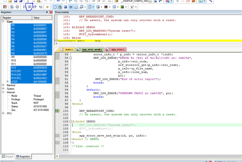Click the Register column header

[x=17, y=18]
